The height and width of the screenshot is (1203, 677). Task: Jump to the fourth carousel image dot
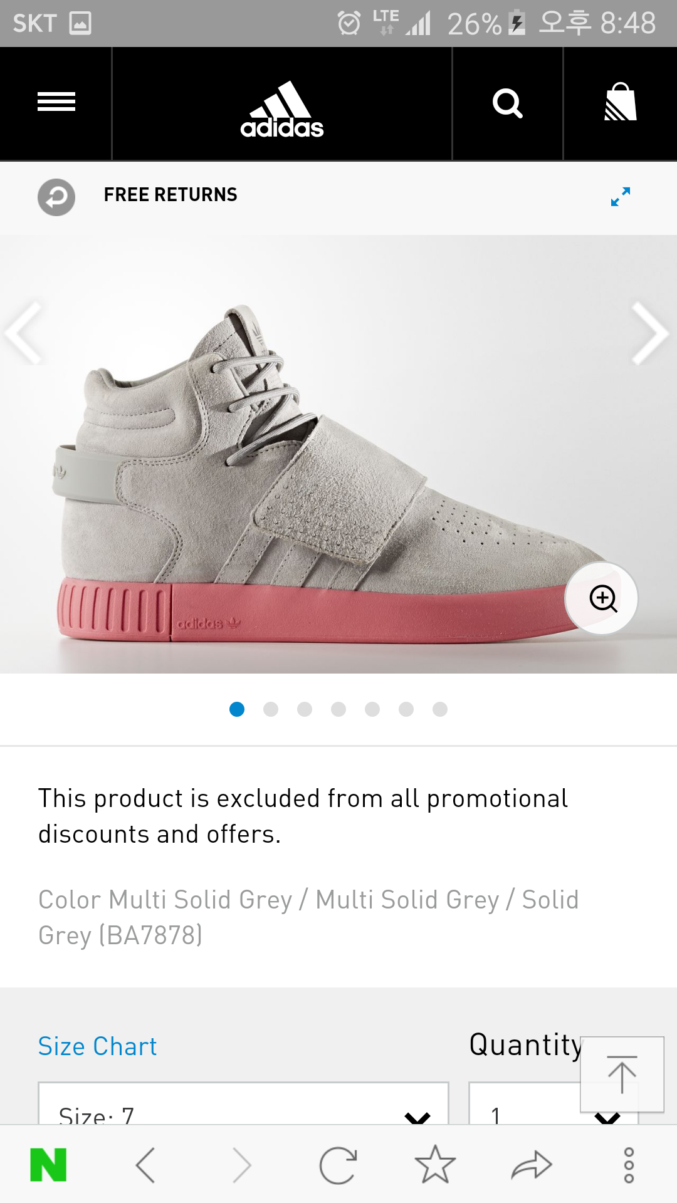pos(338,709)
